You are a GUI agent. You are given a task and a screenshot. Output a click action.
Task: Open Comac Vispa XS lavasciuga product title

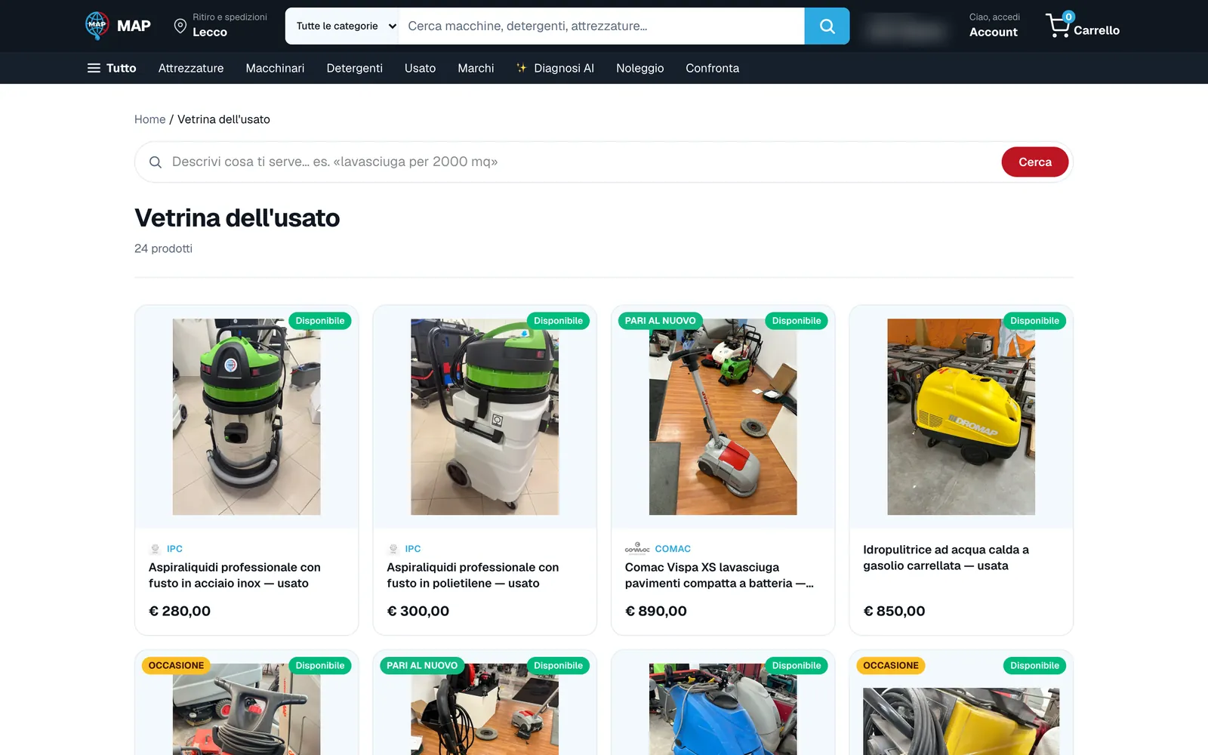(719, 575)
